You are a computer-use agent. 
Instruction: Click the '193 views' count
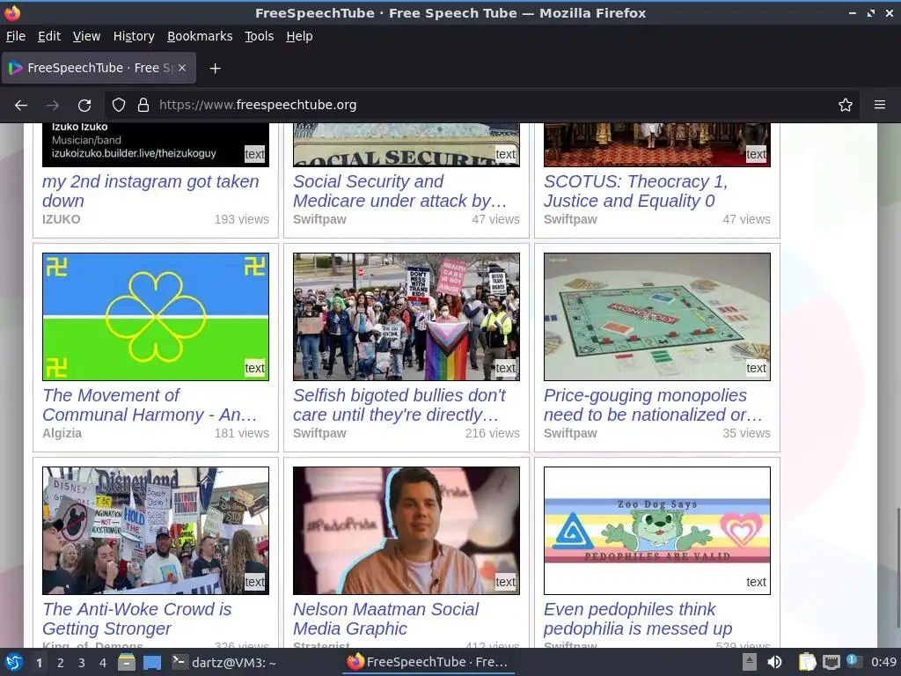pos(241,219)
